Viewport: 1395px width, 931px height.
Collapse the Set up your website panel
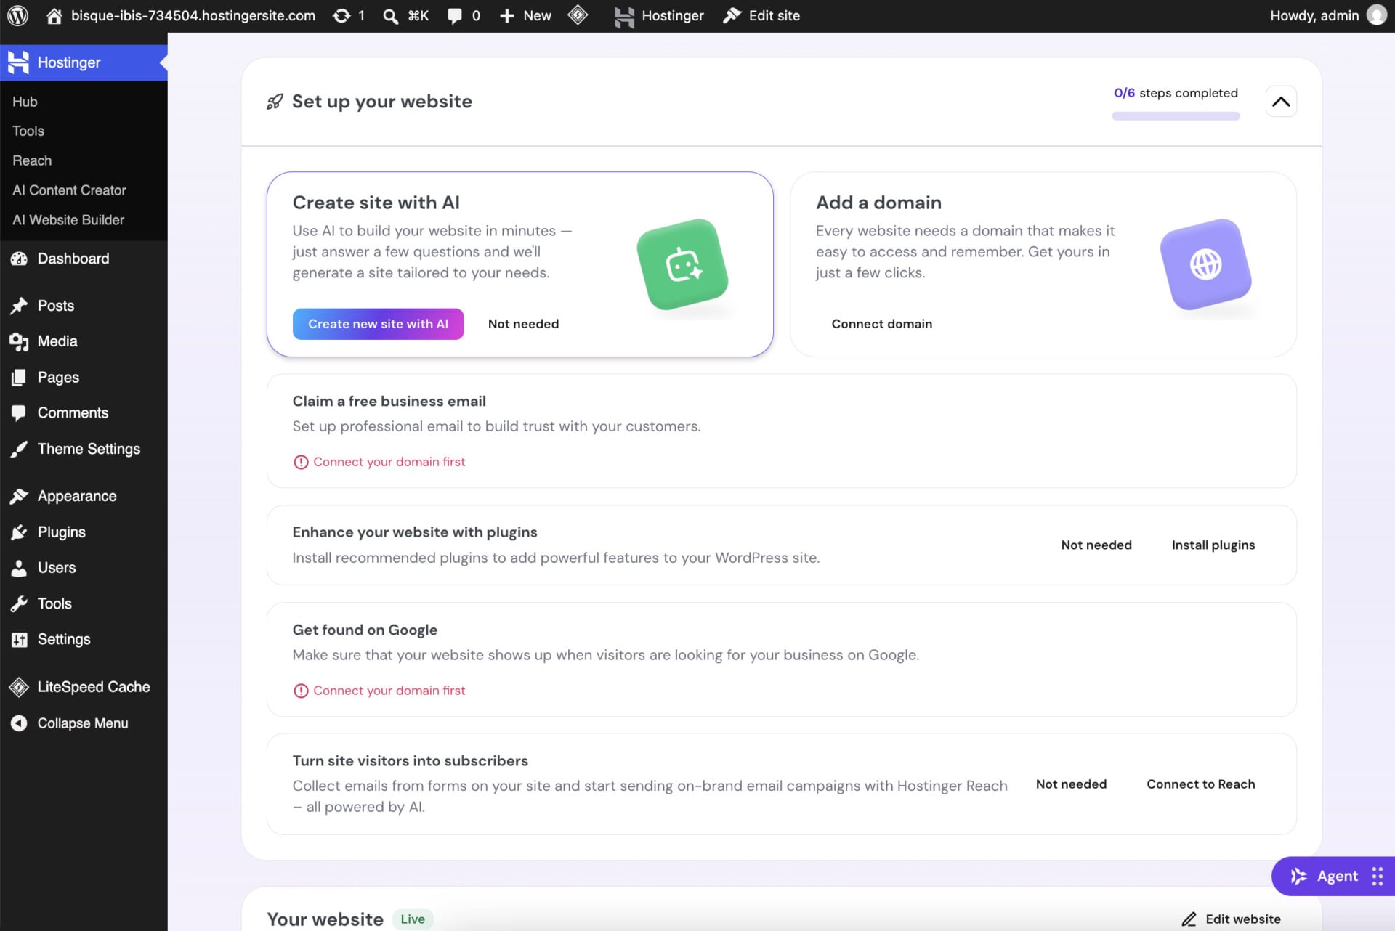(x=1281, y=102)
